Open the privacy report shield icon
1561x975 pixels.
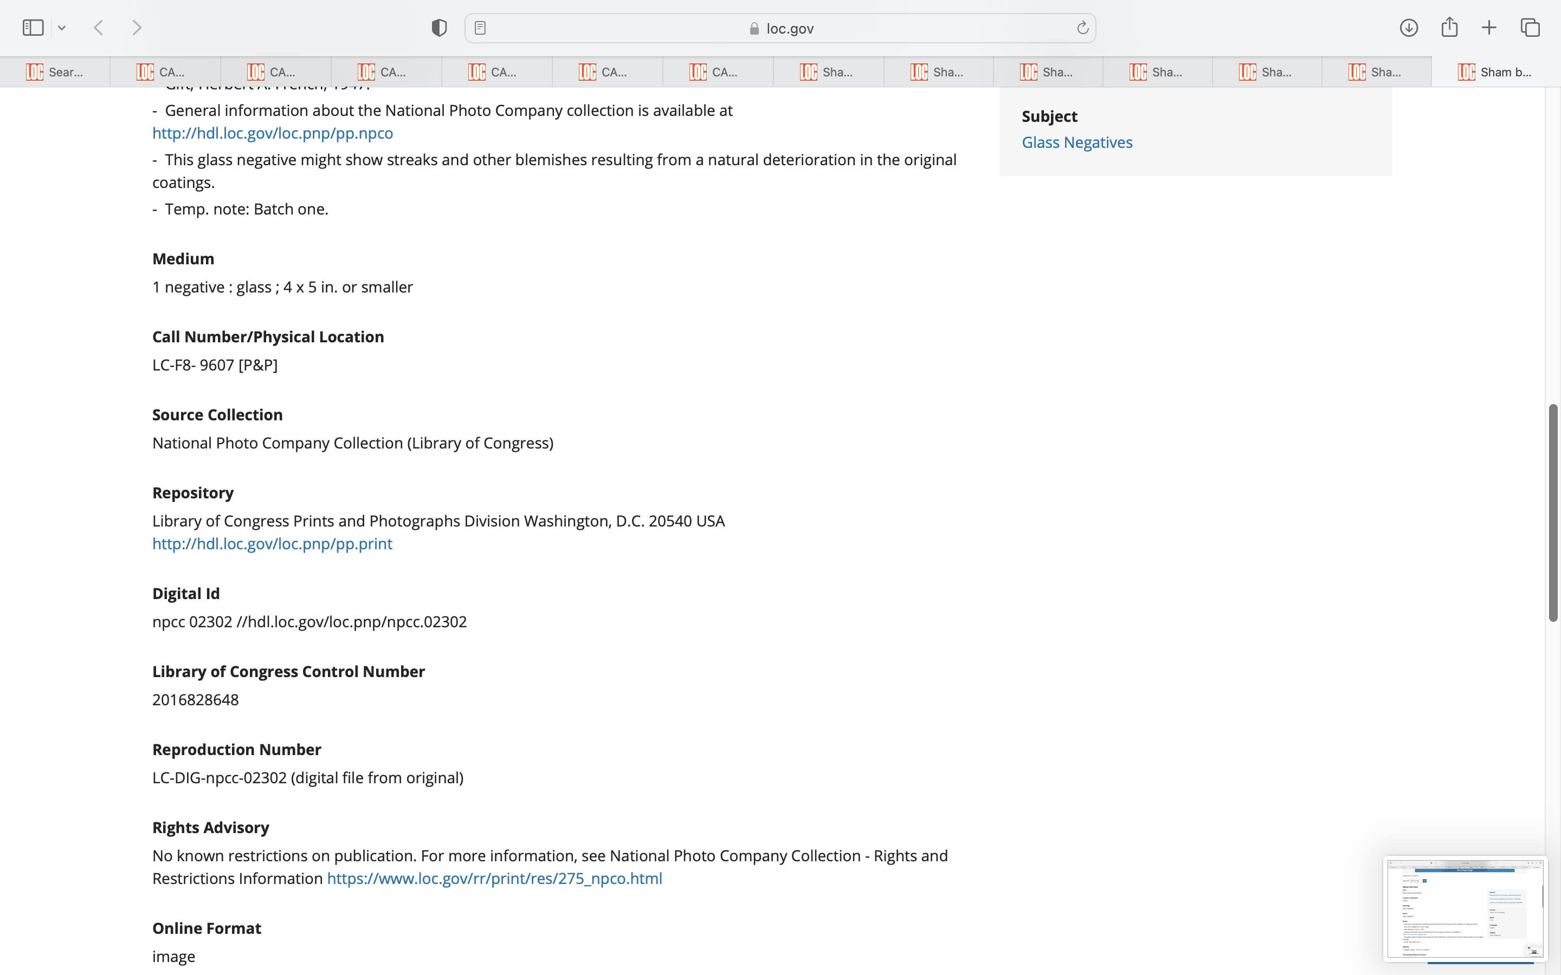439,28
